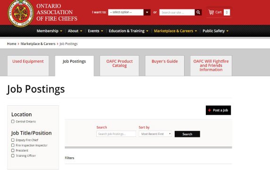The height and width of the screenshot is (170, 270).
Task: Click the magnifier search icon button
Action: (x=198, y=12)
